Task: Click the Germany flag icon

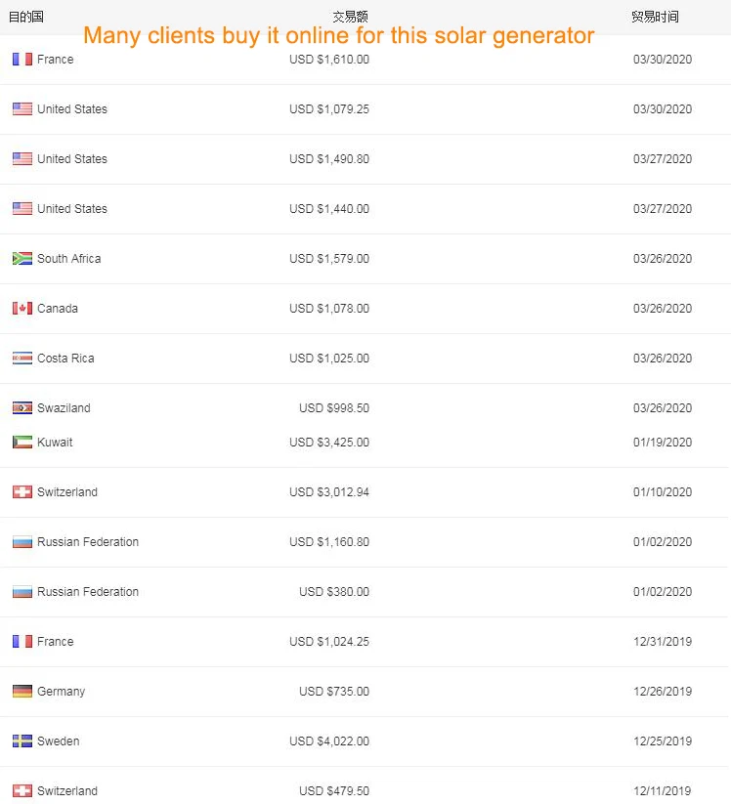Action: coord(22,692)
